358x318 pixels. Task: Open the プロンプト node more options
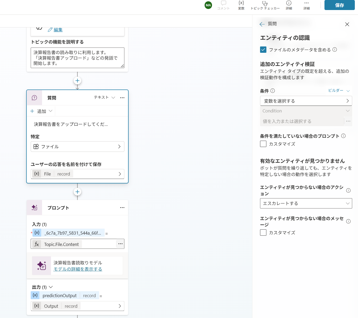click(x=122, y=207)
